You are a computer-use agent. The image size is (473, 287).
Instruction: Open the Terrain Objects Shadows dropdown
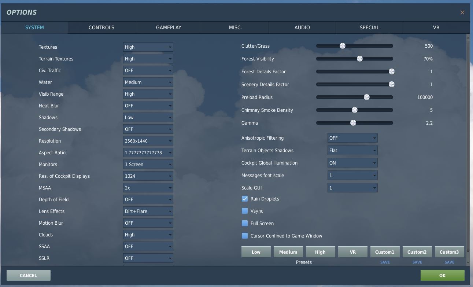(x=352, y=150)
